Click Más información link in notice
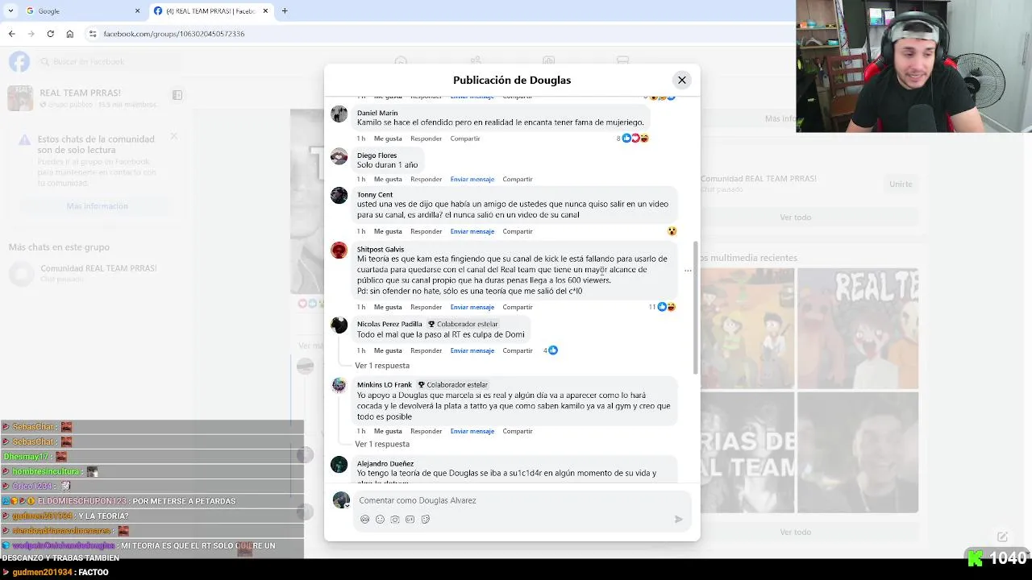Viewport: 1032px width, 580px height. coord(97,206)
